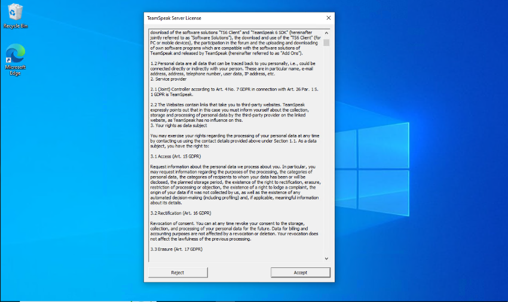Click the license scrollbar thumb
Viewport: 508px width, 302px height.
[x=326, y=42]
